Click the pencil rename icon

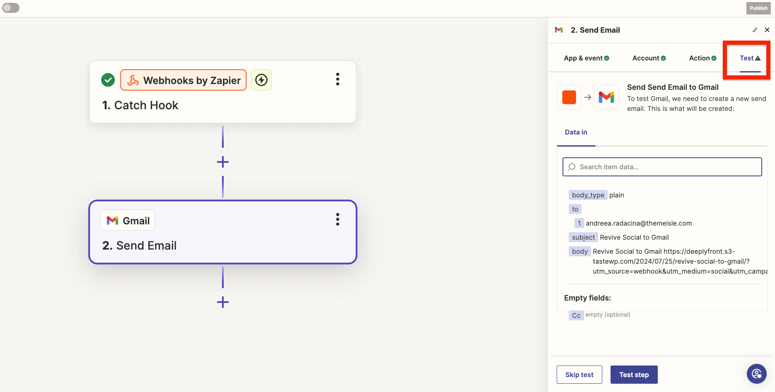click(x=755, y=30)
